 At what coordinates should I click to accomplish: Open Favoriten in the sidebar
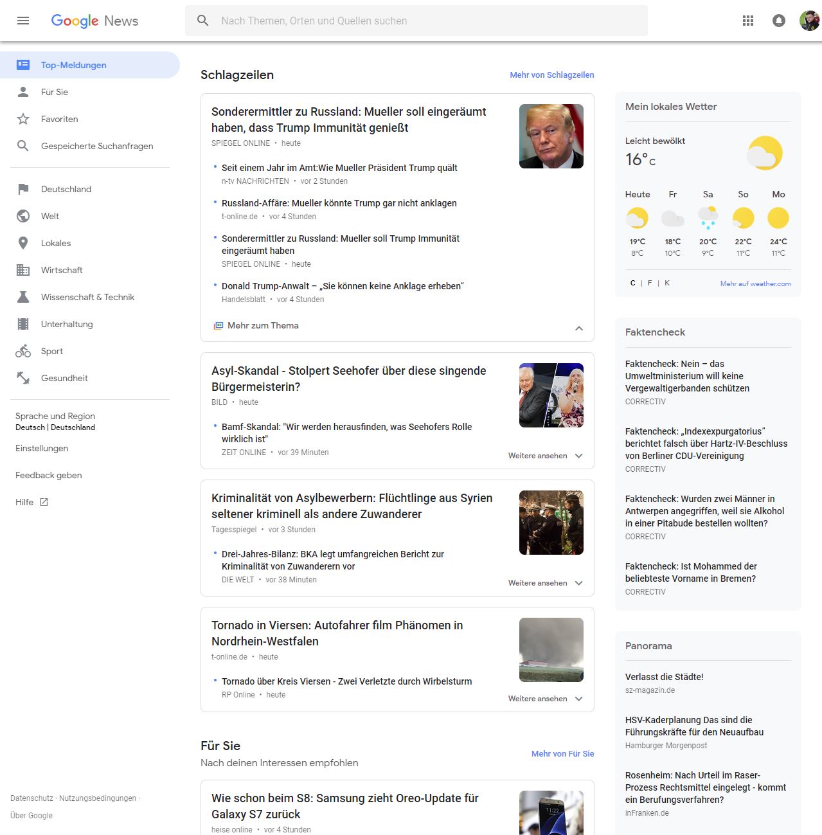tap(90, 119)
